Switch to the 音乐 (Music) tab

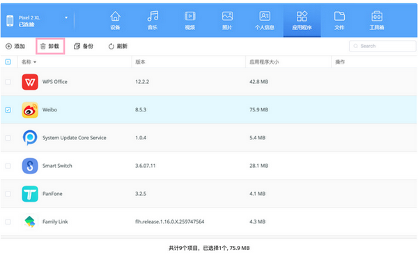pyautogui.click(x=153, y=20)
